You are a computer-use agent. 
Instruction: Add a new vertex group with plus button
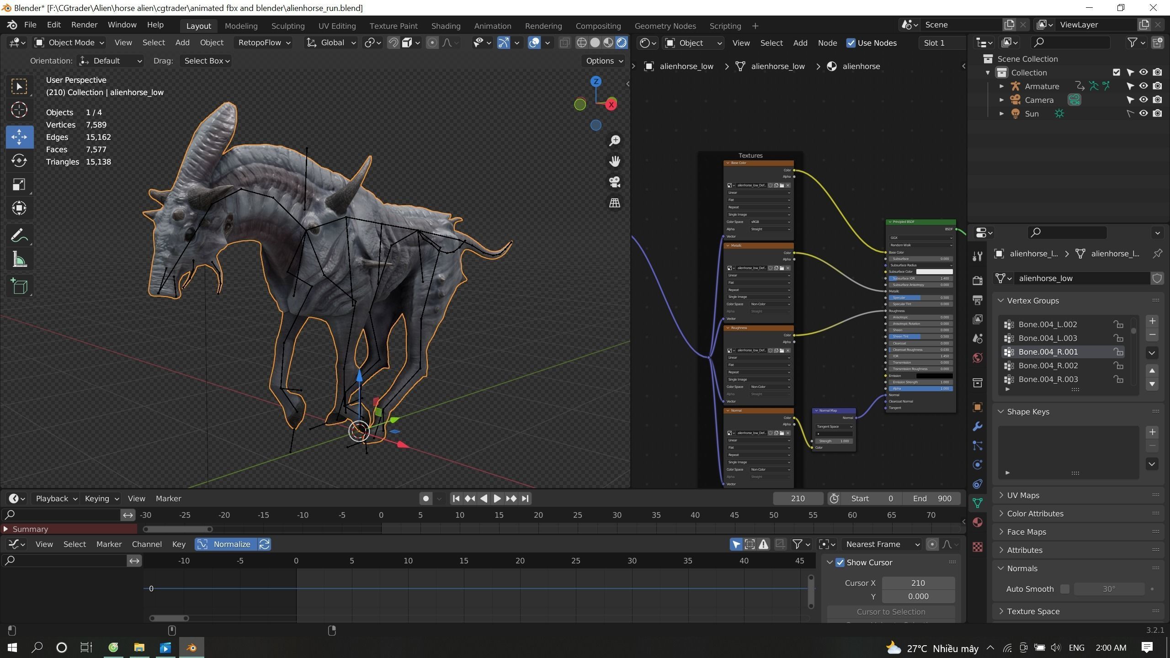(1152, 321)
